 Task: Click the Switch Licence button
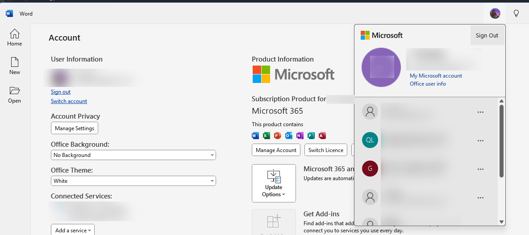(x=326, y=150)
